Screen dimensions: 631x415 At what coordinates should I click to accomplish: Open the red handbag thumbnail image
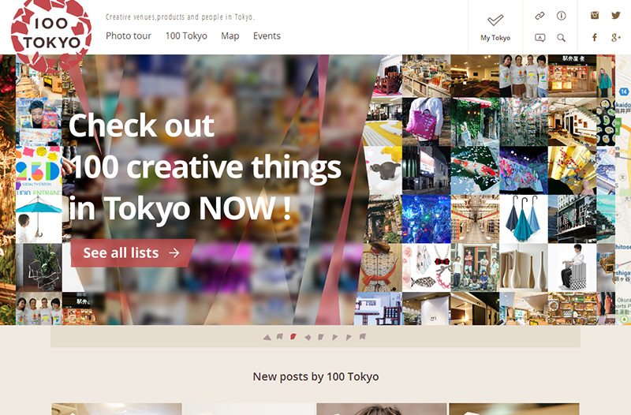click(x=426, y=121)
